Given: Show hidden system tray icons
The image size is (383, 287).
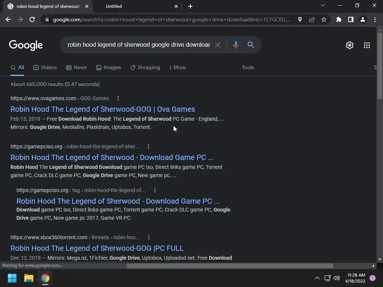Looking at the screenshot, I should [317, 278].
